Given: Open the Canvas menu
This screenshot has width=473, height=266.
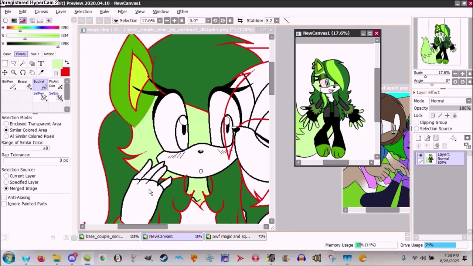Looking at the screenshot, I should pyautogui.click(x=41, y=11).
